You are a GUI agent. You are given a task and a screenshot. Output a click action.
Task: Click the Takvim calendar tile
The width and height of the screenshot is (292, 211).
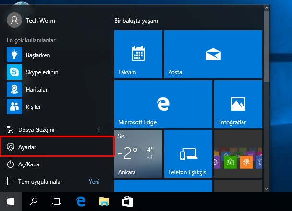(138, 54)
